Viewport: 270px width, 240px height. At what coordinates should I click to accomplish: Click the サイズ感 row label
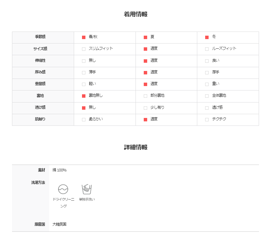point(40,49)
